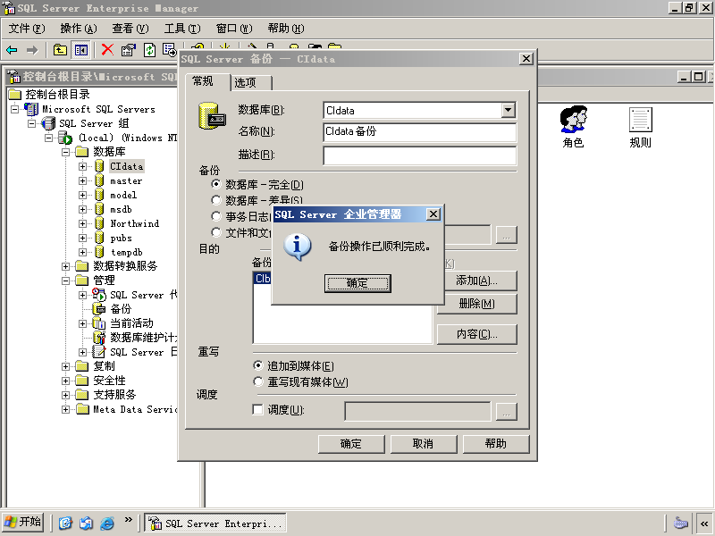Select 数据库 - 完全 backup radio button

(x=216, y=184)
